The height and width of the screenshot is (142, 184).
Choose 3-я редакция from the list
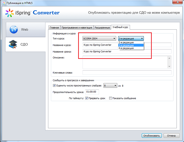pyautogui.click(x=131, y=45)
